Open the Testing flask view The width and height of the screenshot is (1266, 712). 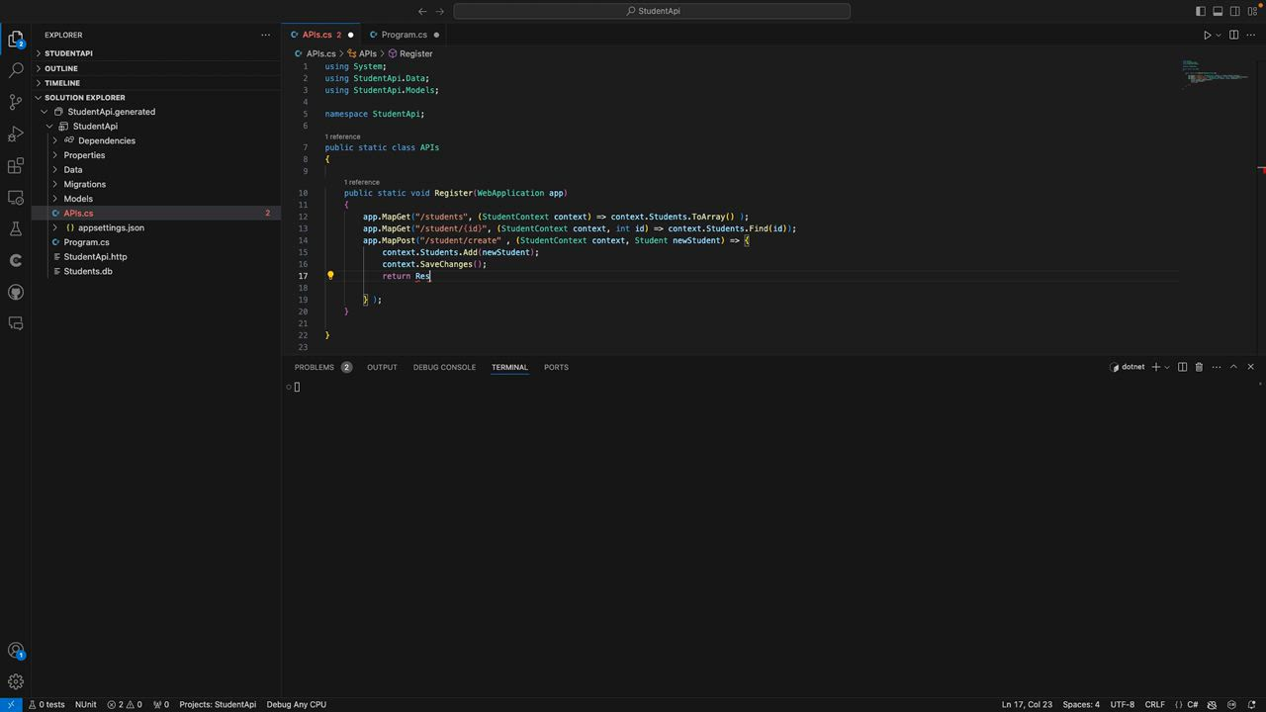point(16,228)
